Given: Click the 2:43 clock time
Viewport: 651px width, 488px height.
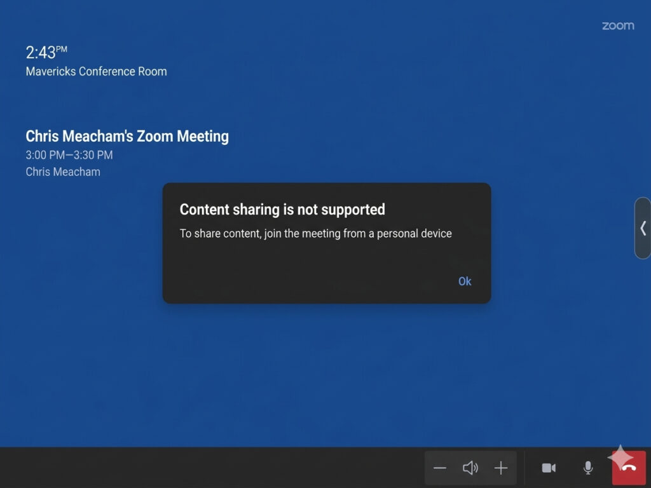Looking at the screenshot, I should click(41, 53).
